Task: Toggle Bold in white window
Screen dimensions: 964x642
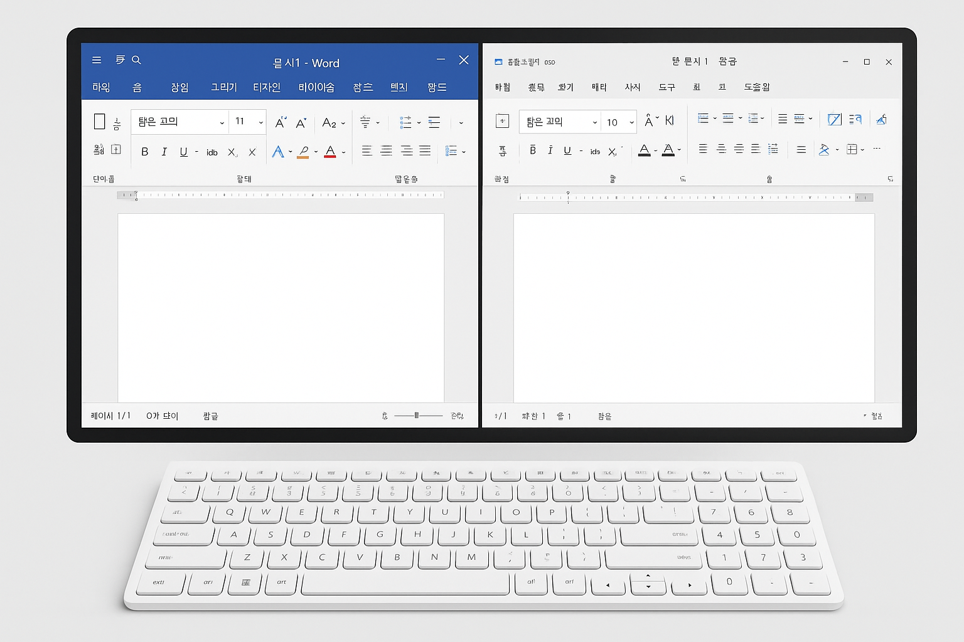Action: coord(533,150)
